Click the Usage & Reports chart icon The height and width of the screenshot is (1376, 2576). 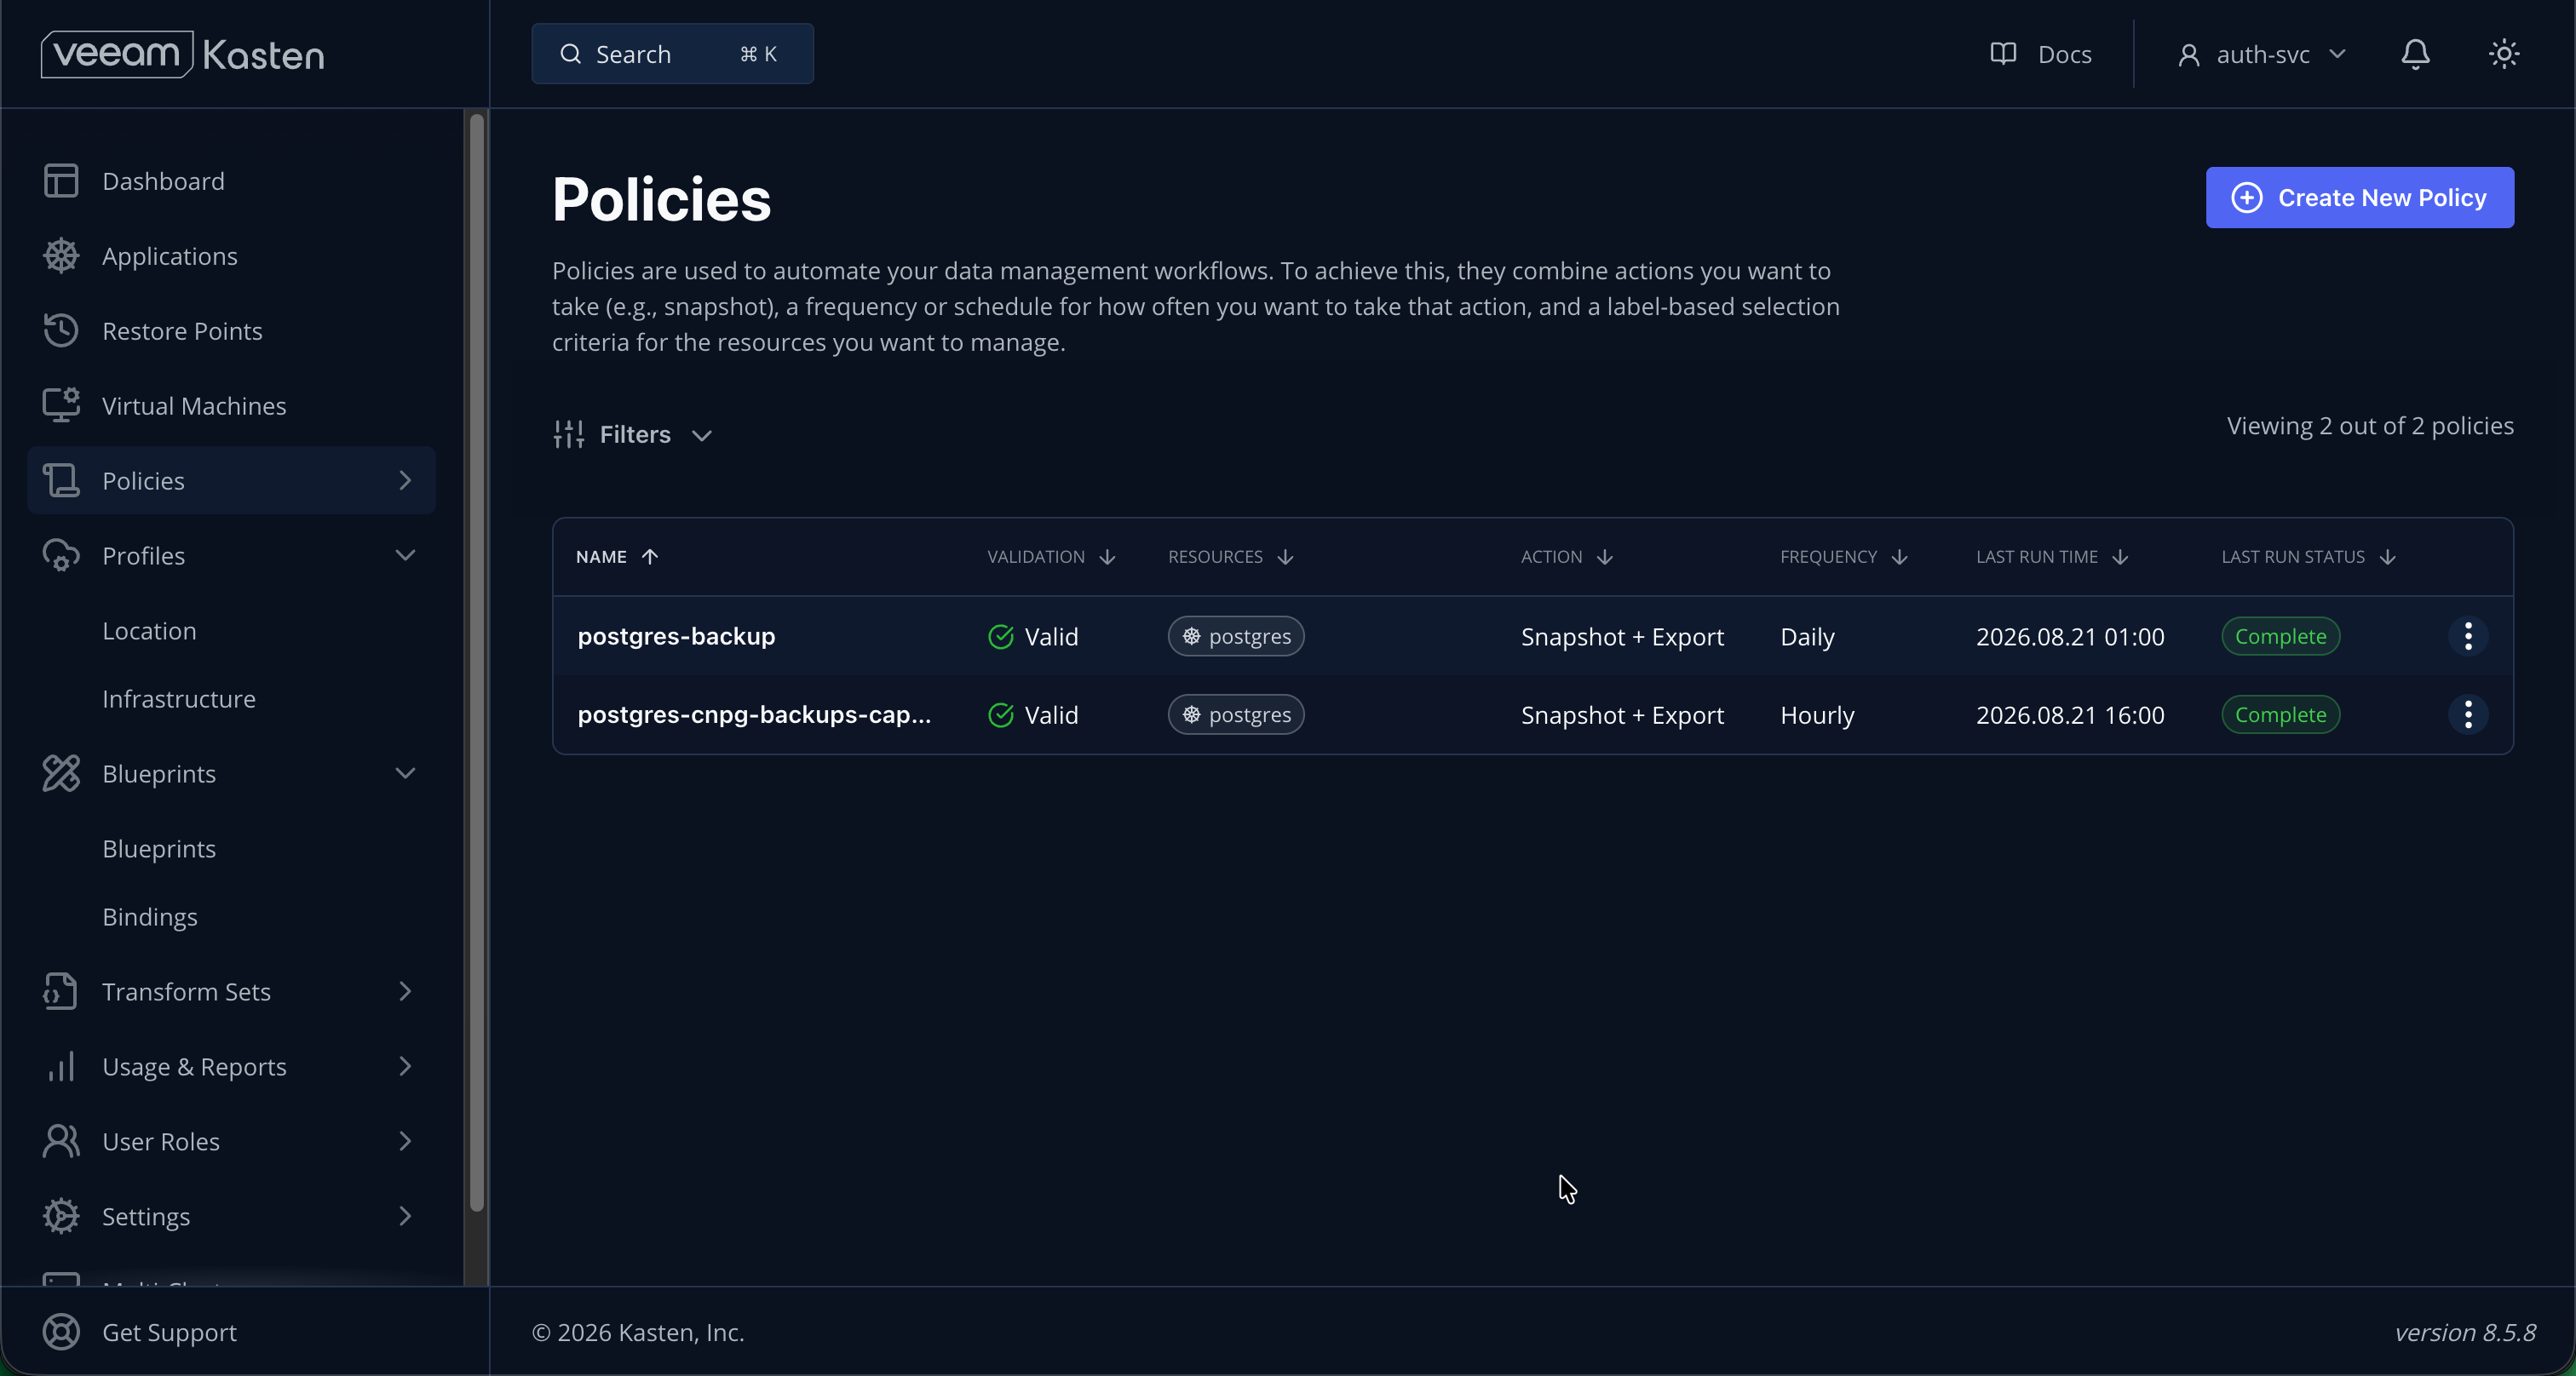point(61,1066)
